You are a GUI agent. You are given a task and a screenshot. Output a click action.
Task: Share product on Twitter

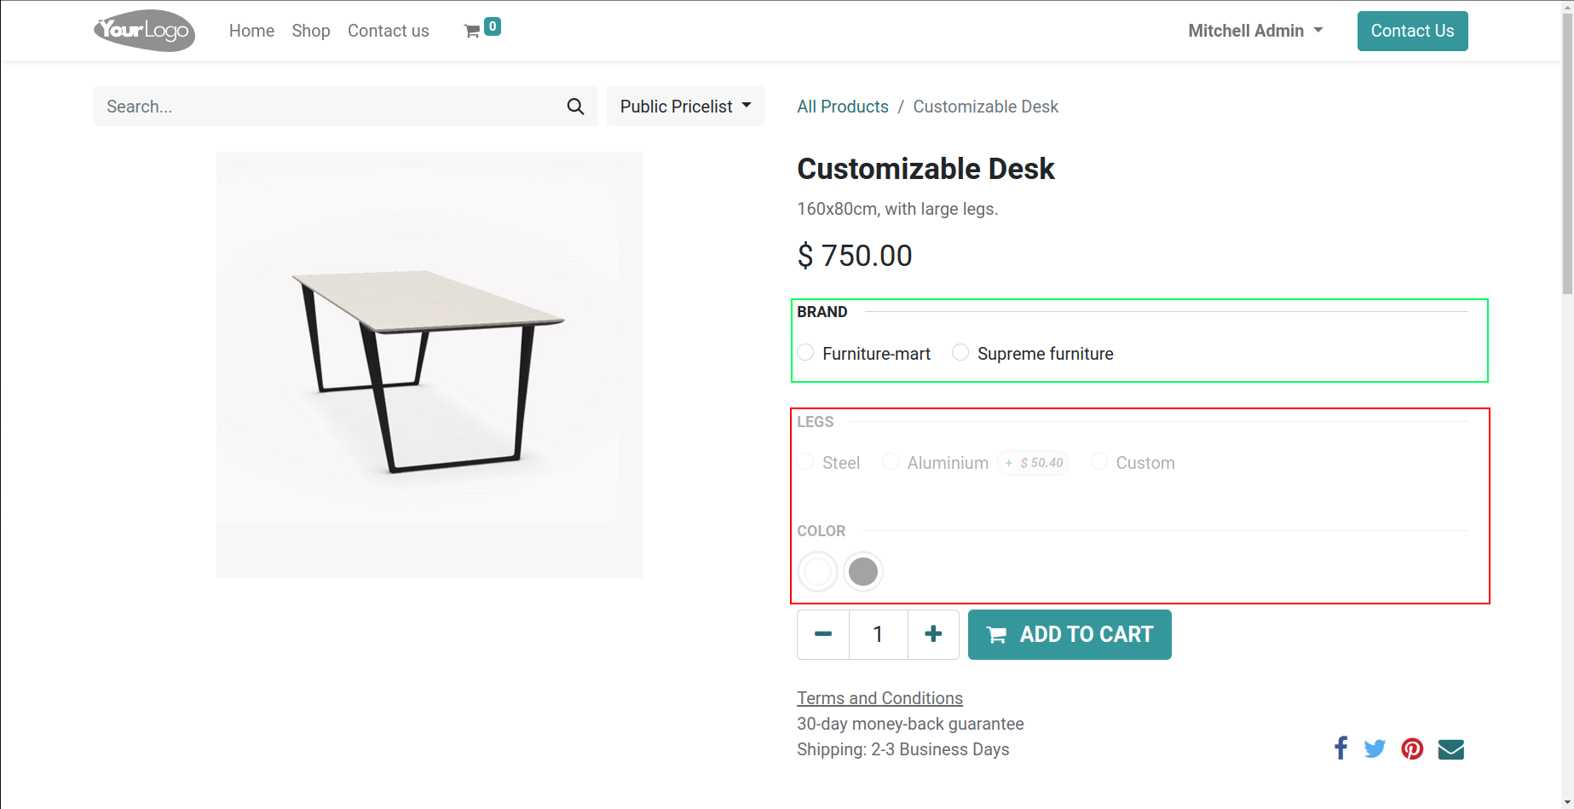(x=1375, y=748)
